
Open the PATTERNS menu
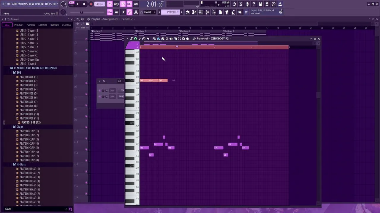[23, 4]
